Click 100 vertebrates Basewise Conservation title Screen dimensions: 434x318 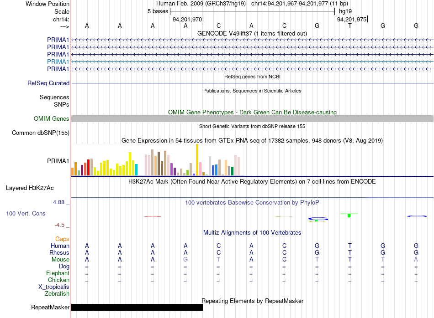(252, 203)
